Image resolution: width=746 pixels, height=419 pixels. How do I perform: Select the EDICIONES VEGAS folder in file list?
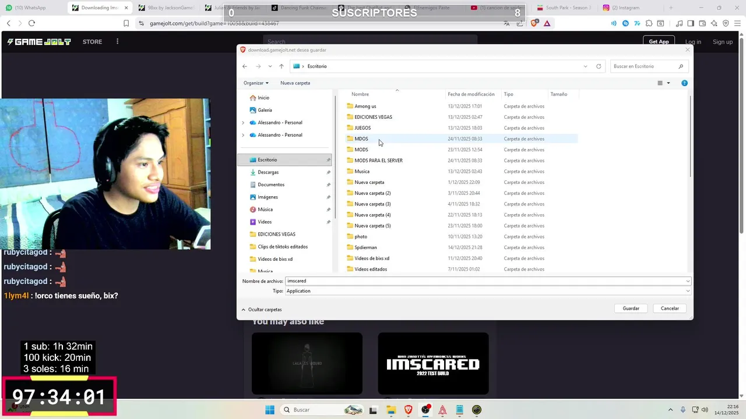373,117
